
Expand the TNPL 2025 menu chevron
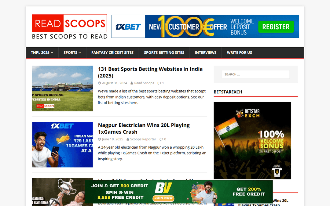point(52,52)
